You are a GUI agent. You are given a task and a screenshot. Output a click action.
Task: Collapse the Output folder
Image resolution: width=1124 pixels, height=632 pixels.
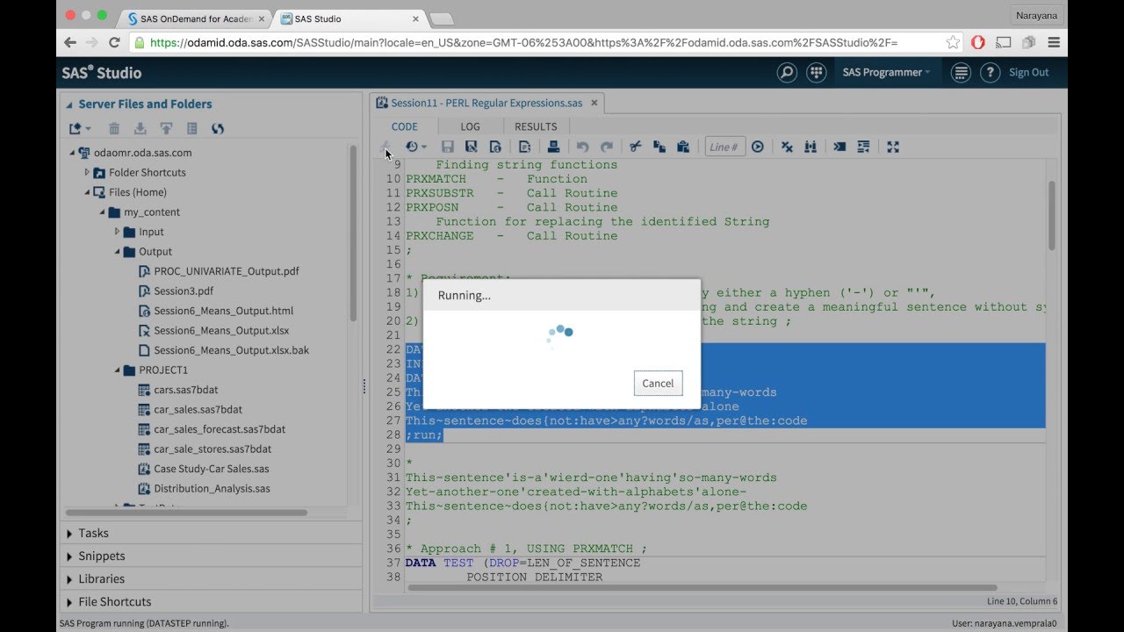[x=117, y=251]
